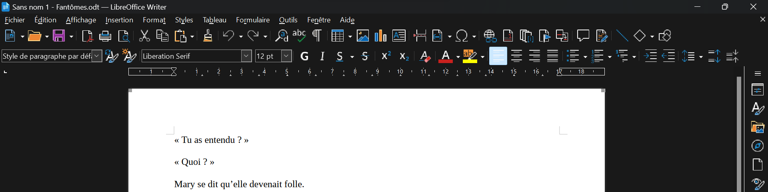Insert an image using the toolbar icon
768x192 pixels.
tap(363, 36)
